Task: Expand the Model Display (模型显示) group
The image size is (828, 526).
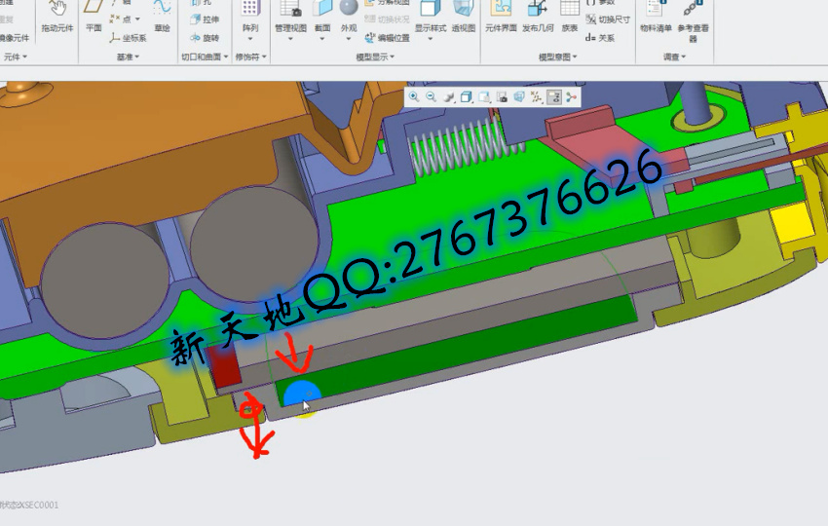Action: (x=375, y=57)
